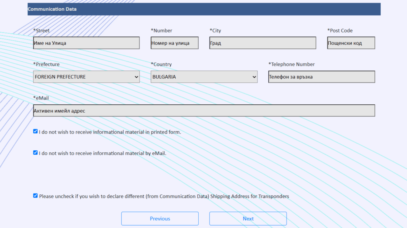Click the *Post Code label
The height and width of the screenshot is (228, 407).
tap(340, 31)
